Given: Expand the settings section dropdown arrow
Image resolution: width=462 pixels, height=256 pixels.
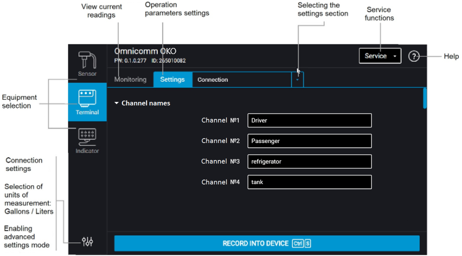Looking at the screenshot, I should click(x=297, y=80).
